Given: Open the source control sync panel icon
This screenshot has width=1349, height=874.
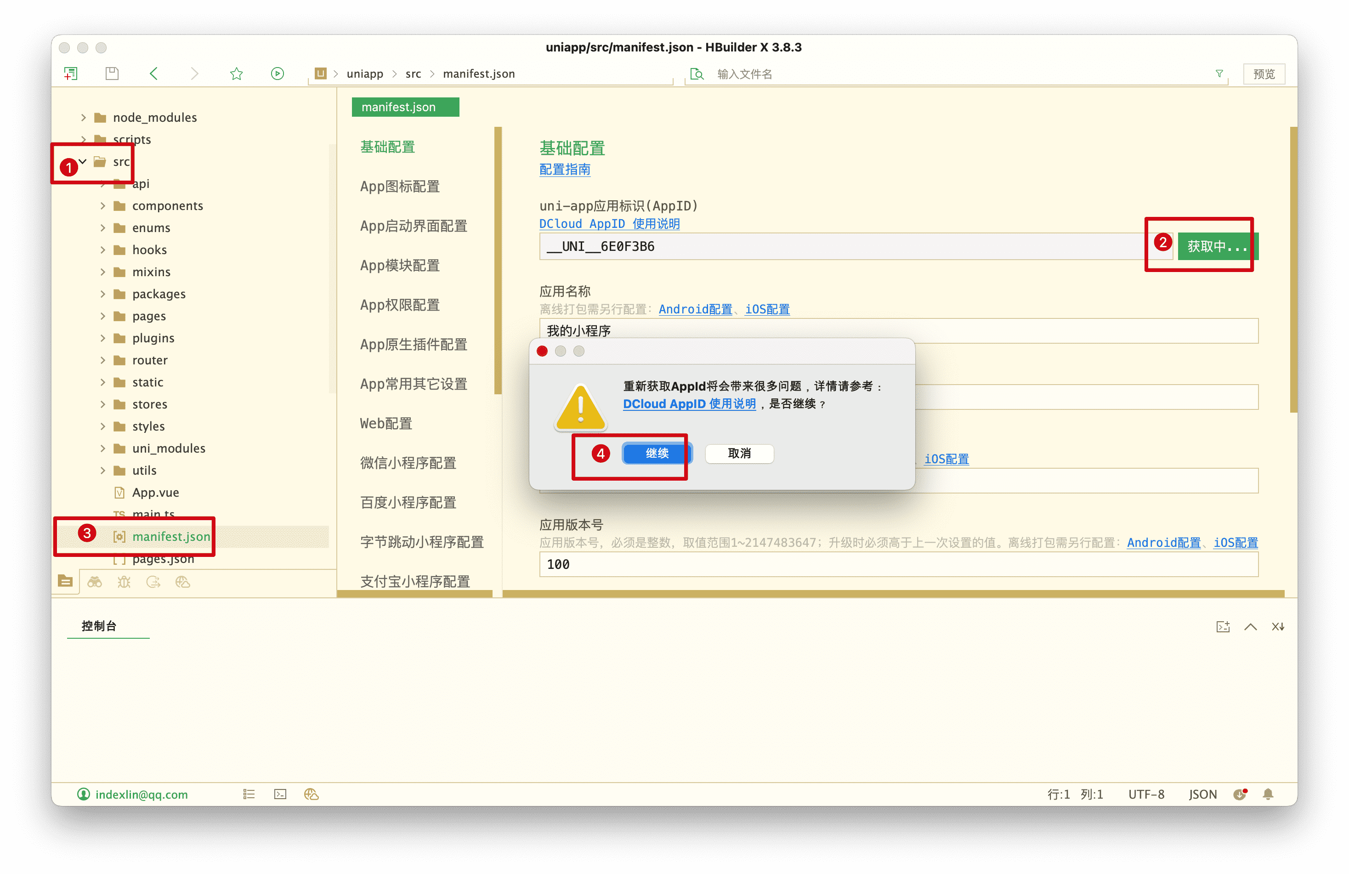Looking at the screenshot, I should (x=153, y=582).
